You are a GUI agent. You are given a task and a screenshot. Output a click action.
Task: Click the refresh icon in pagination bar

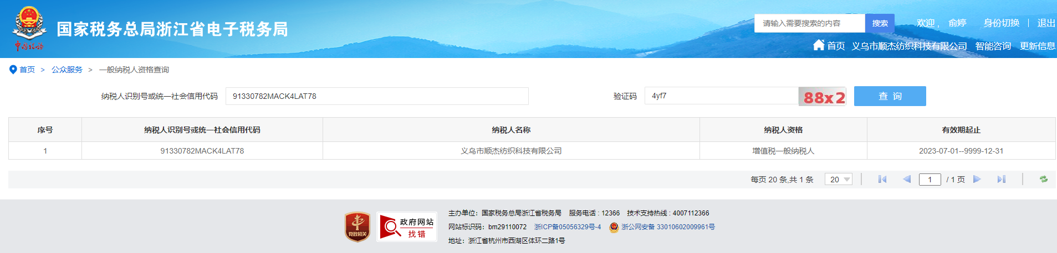click(1043, 180)
